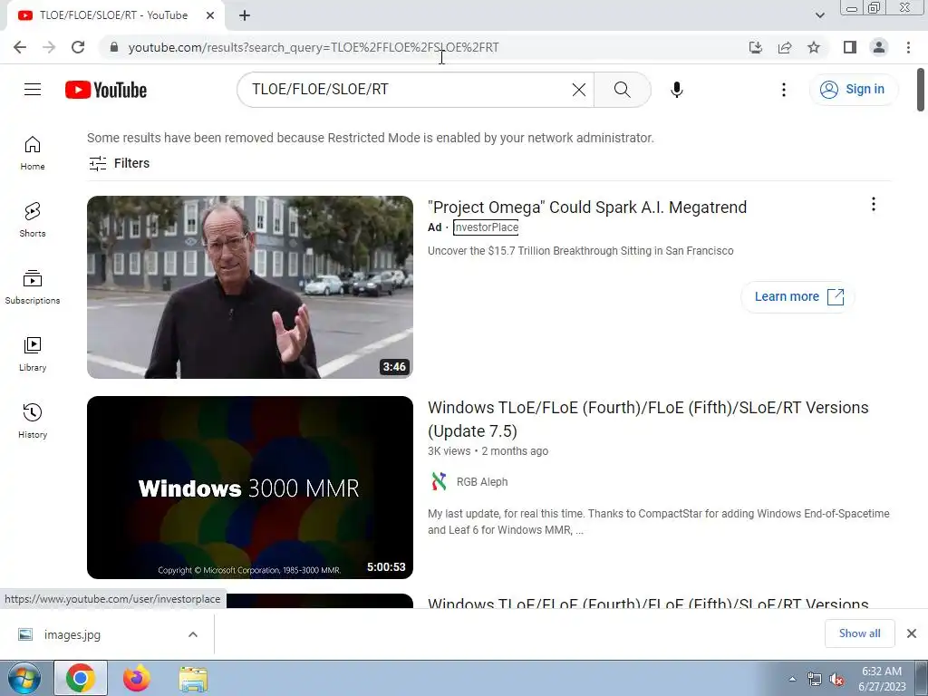Screen dimensions: 928x696
Task: Clear the search box with the X icon
Action: pyautogui.click(x=579, y=90)
